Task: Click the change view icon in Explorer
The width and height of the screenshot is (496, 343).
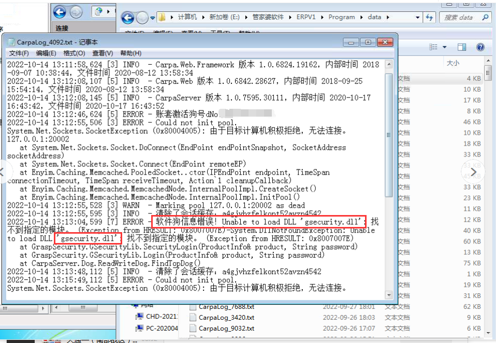Action: (434, 47)
